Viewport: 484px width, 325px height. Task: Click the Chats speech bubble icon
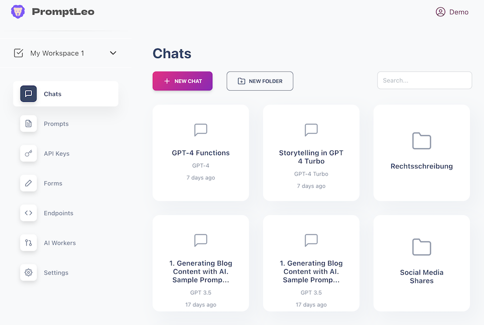pos(28,94)
